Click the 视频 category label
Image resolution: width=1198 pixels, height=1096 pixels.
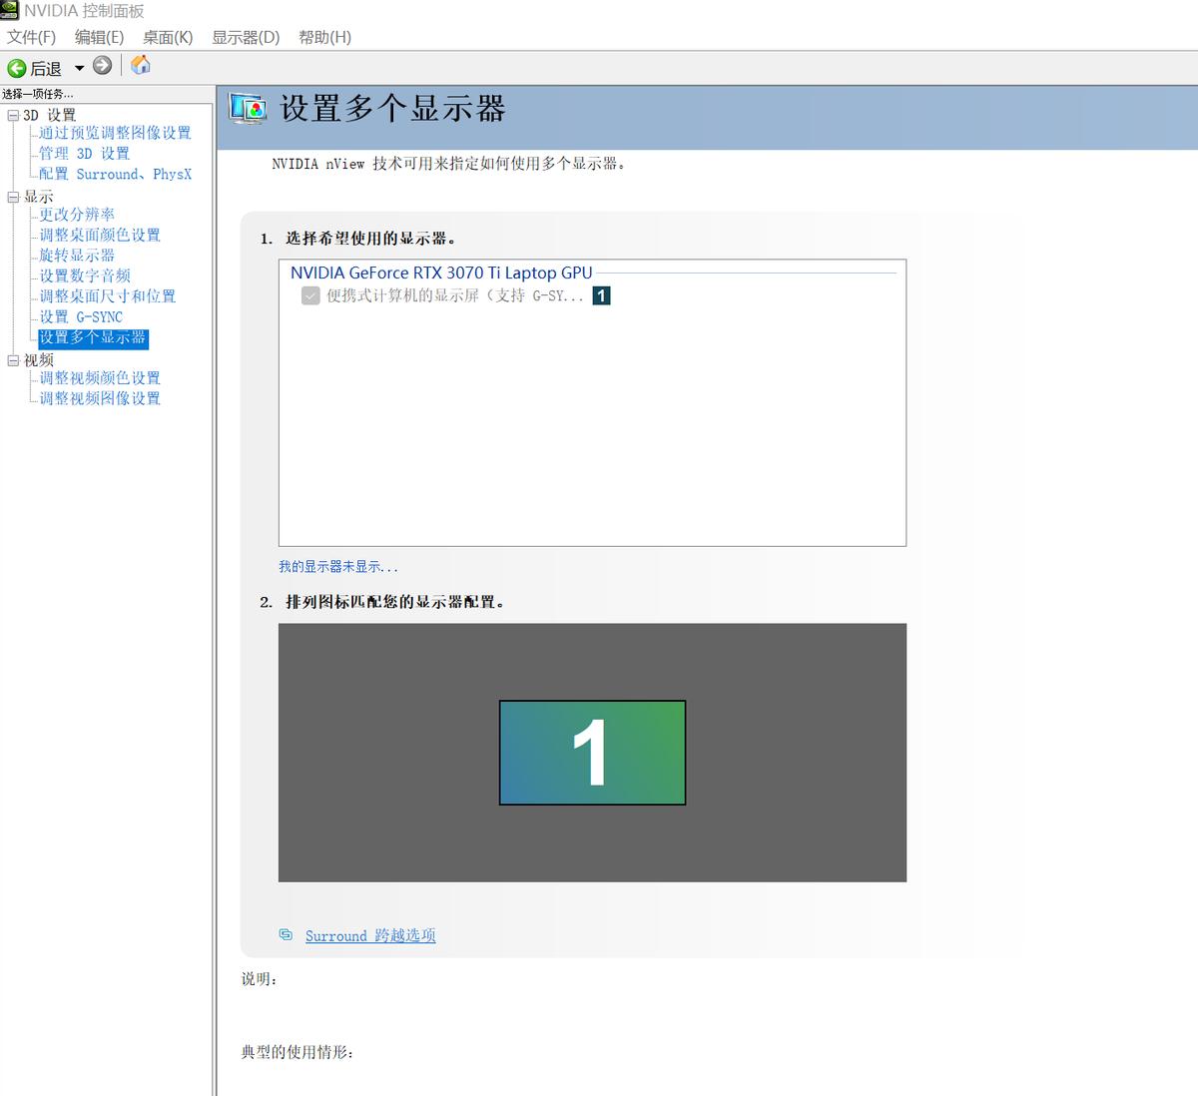pos(39,360)
